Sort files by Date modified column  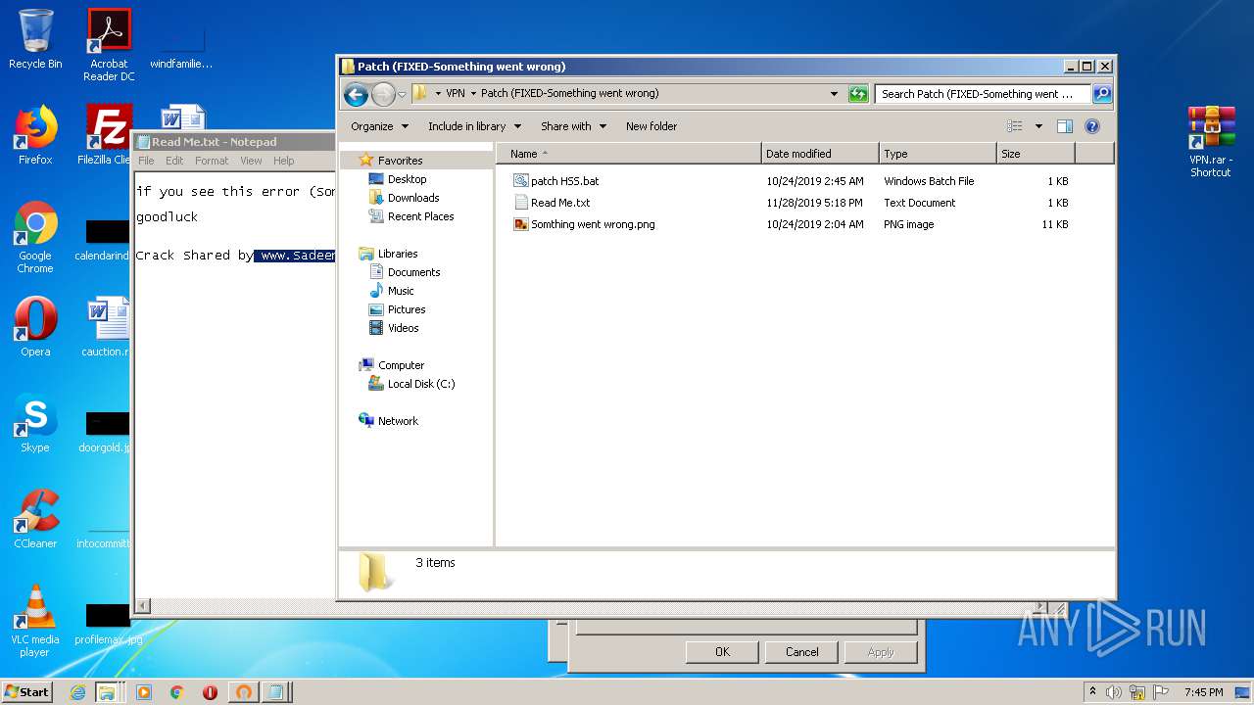point(820,154)
